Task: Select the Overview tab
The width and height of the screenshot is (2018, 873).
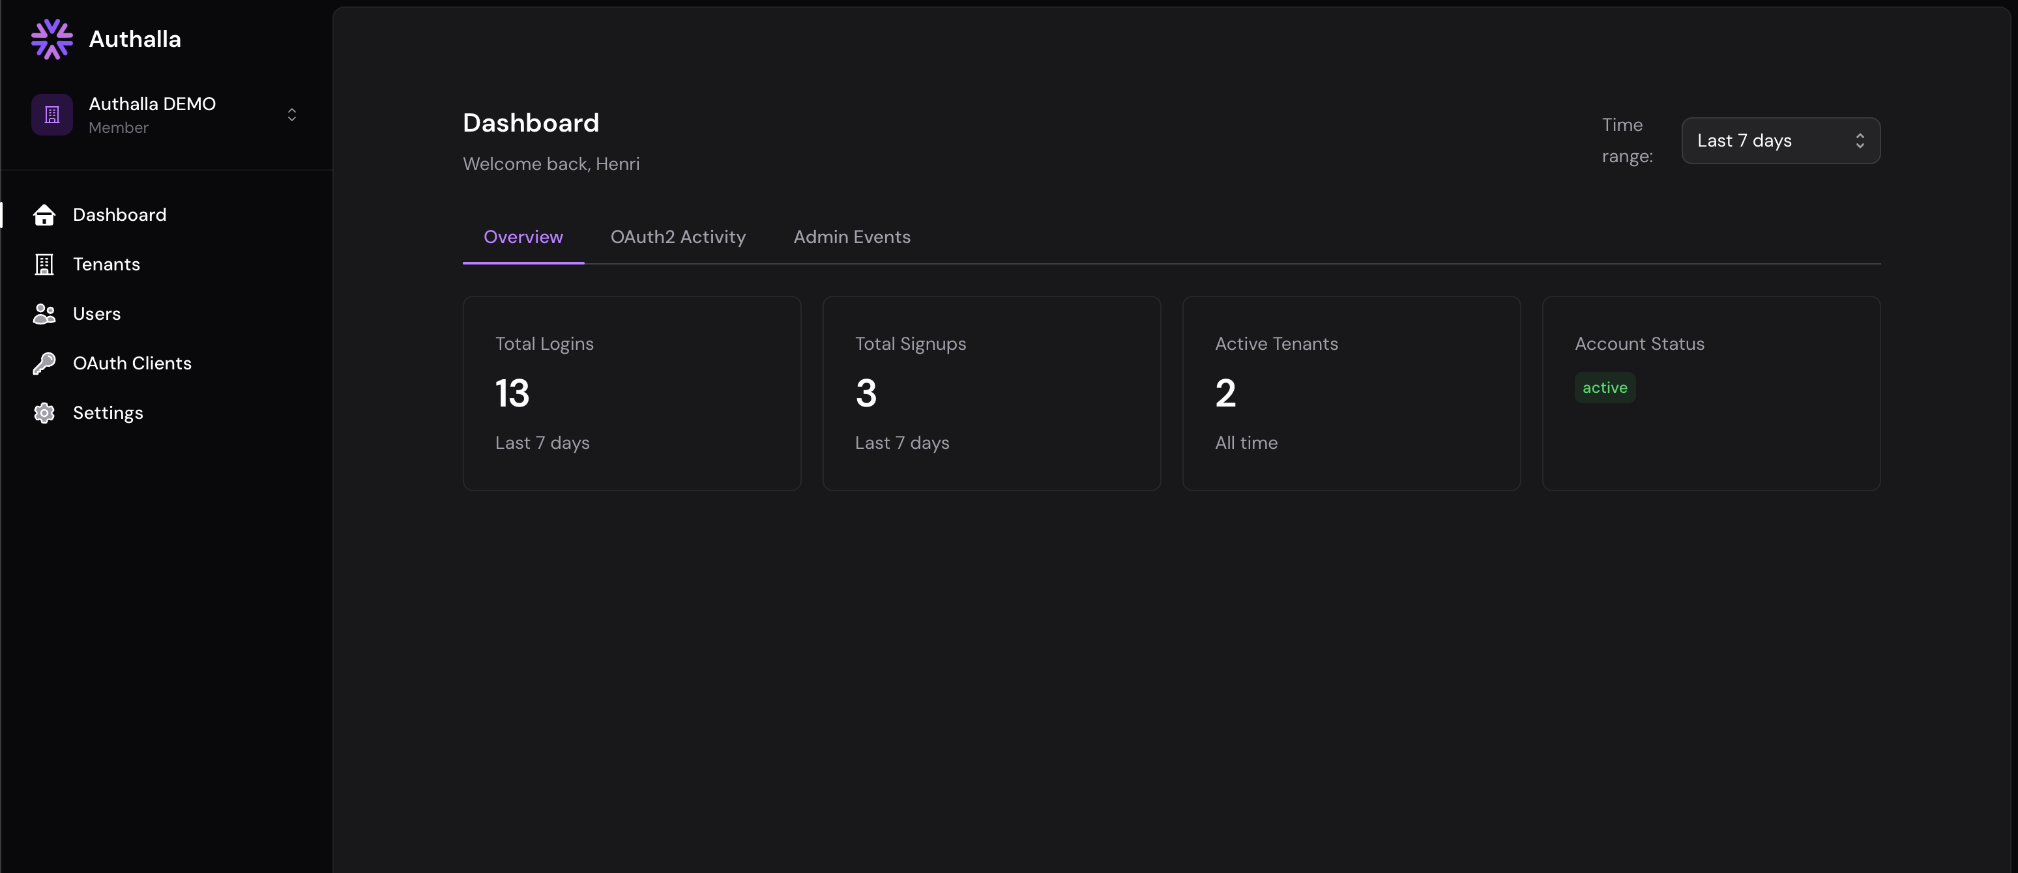Action: pyautogui.click(x=523, y=237)
